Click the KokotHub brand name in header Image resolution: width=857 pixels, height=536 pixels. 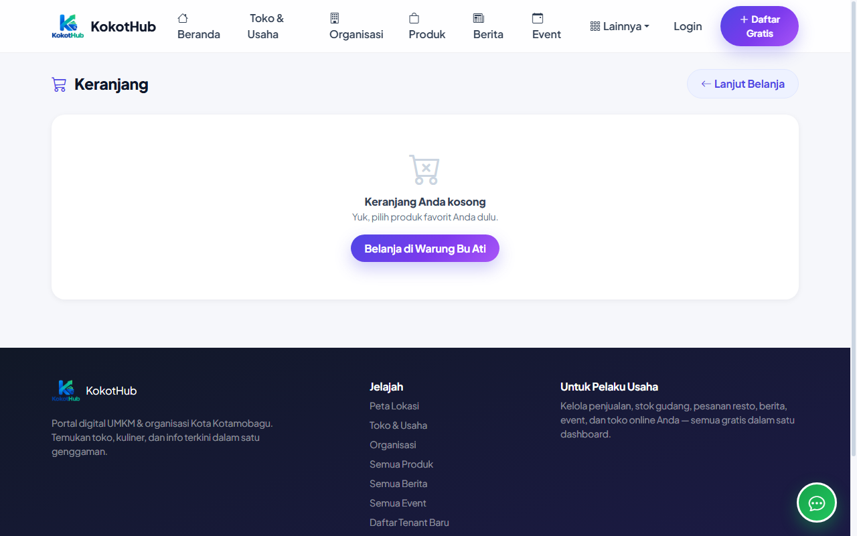tap(123, 26)
